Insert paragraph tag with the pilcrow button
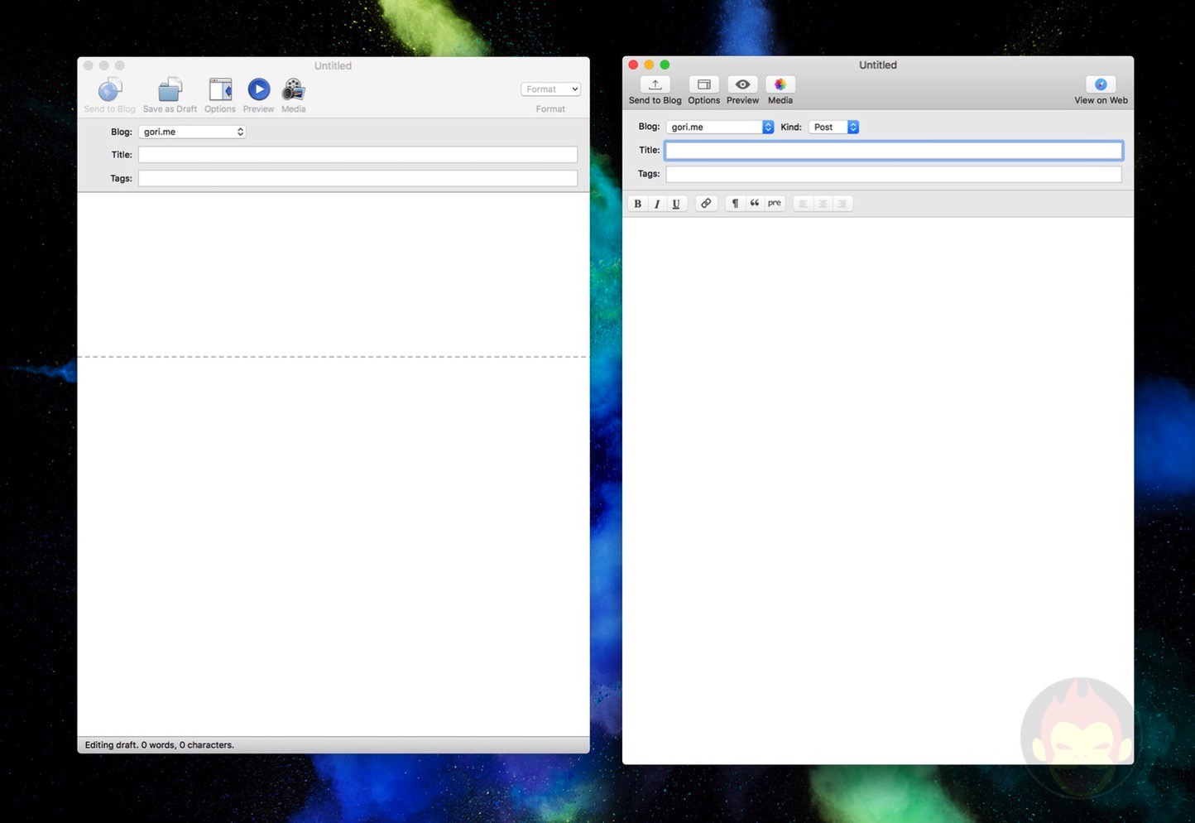 [735, 204]
